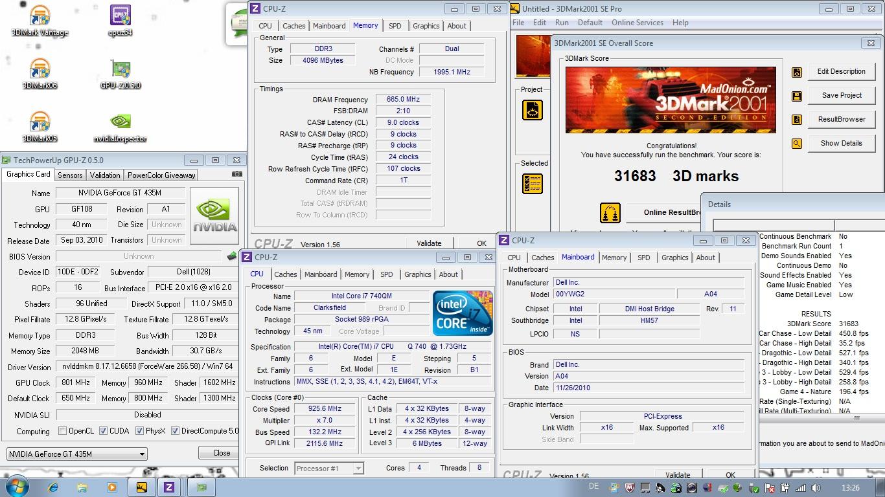Toggle the CUDA checkbox
The height and width of the screenshot is (497, 885).
(x=102, y=431)
